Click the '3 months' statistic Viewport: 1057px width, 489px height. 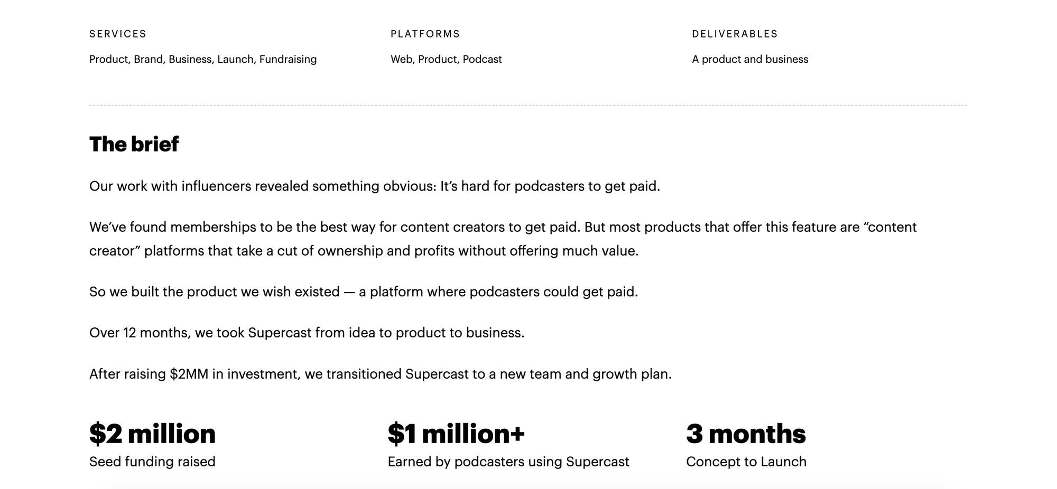(746, 434)
